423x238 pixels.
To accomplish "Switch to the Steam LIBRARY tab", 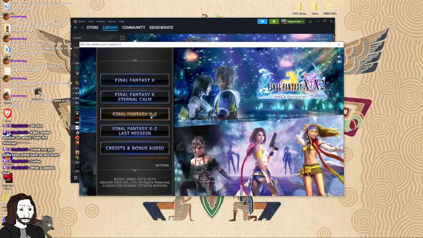I will (x=110, y=27).
